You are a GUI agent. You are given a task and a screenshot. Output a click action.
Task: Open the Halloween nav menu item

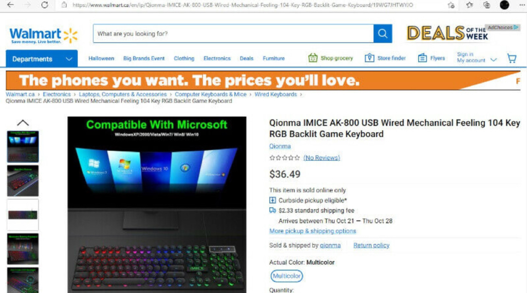pyautogui.click(x=101, y=58)
